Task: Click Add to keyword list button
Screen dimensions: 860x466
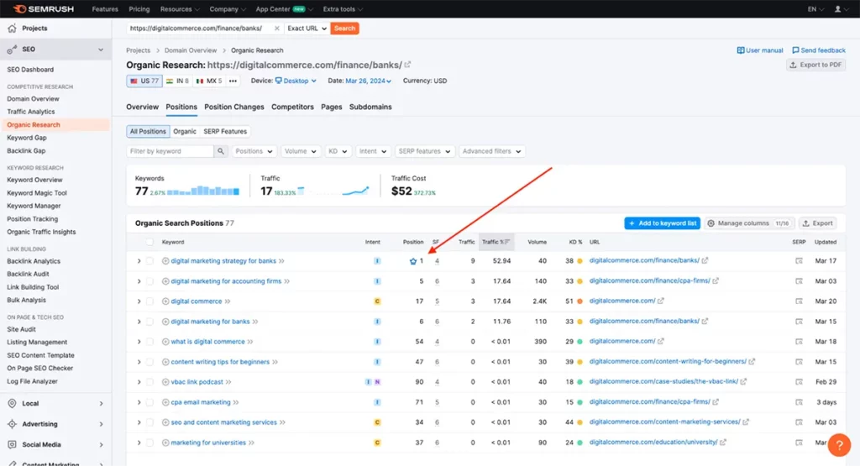Action: point(662,223)
